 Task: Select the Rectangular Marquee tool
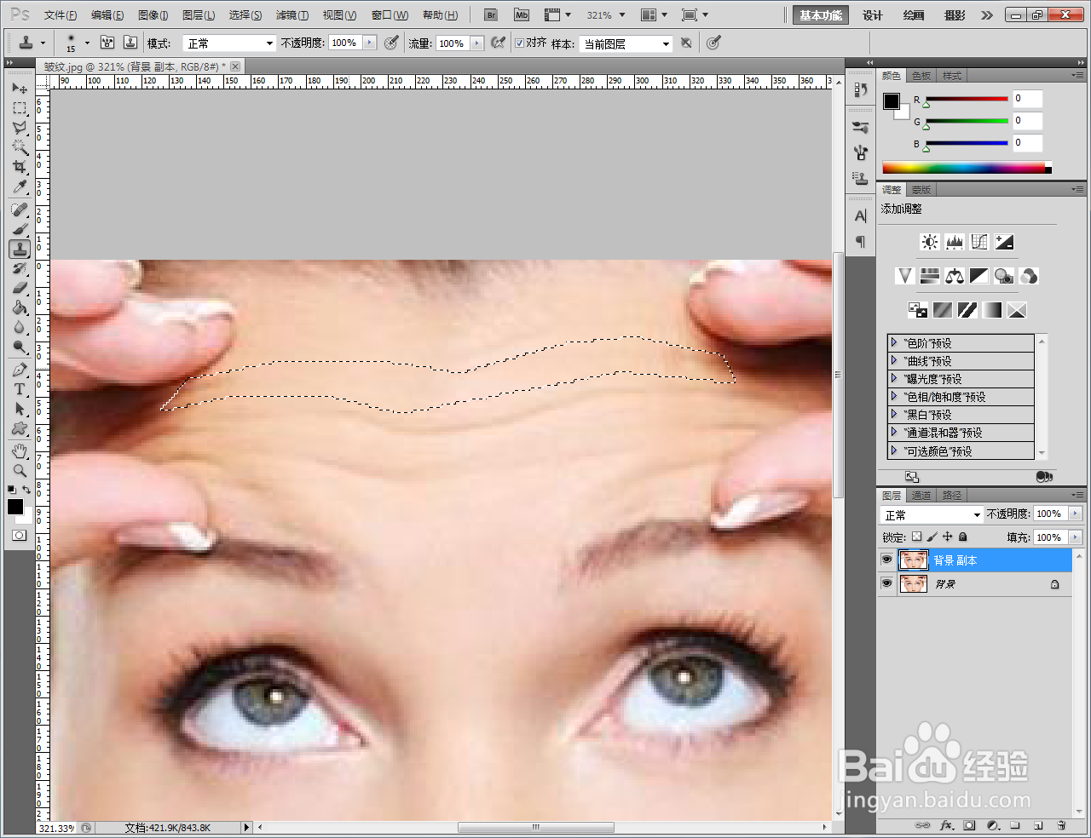[x=20, y=108]
